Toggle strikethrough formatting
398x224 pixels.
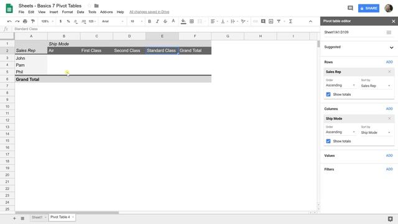165,21
